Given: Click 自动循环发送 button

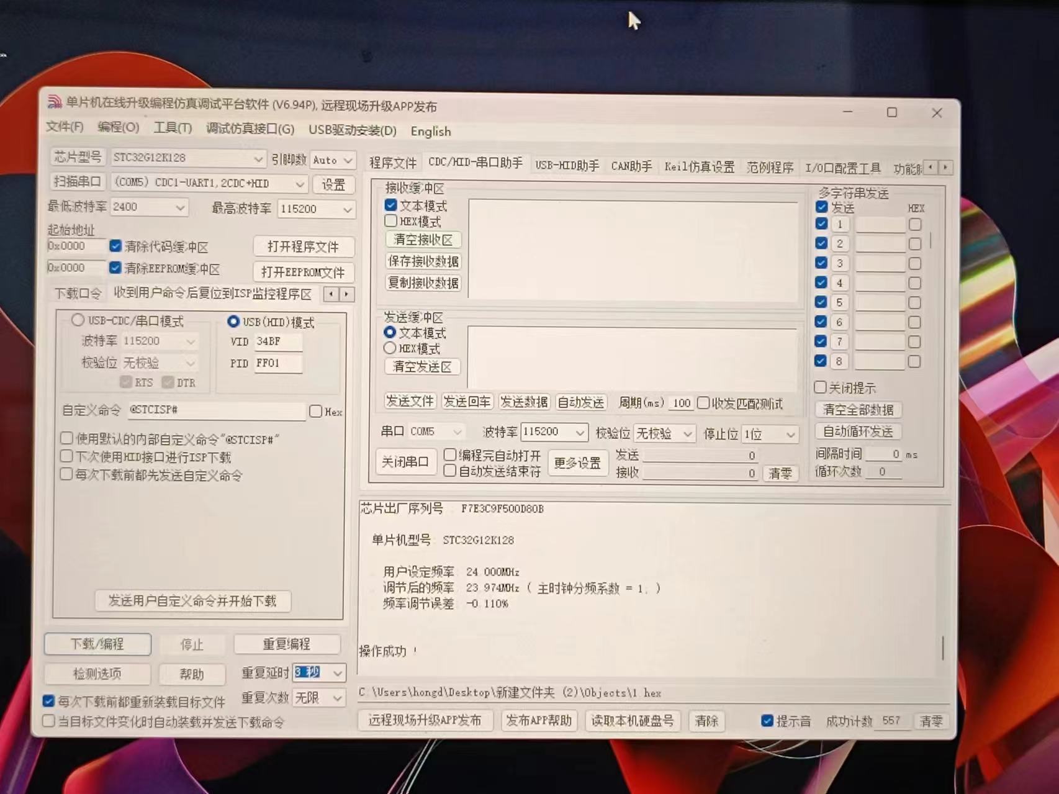Looking at the screenshot, I should pyautogui.click(x=858, y=431).
